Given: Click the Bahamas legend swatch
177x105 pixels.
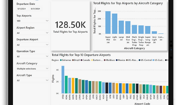Looking at the screenshot, I should click(x=61, y=60).
